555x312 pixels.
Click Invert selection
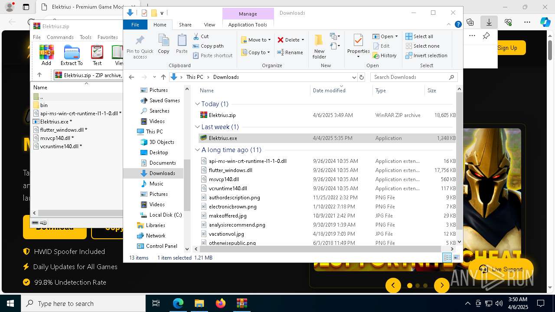[x=426, y=55]
